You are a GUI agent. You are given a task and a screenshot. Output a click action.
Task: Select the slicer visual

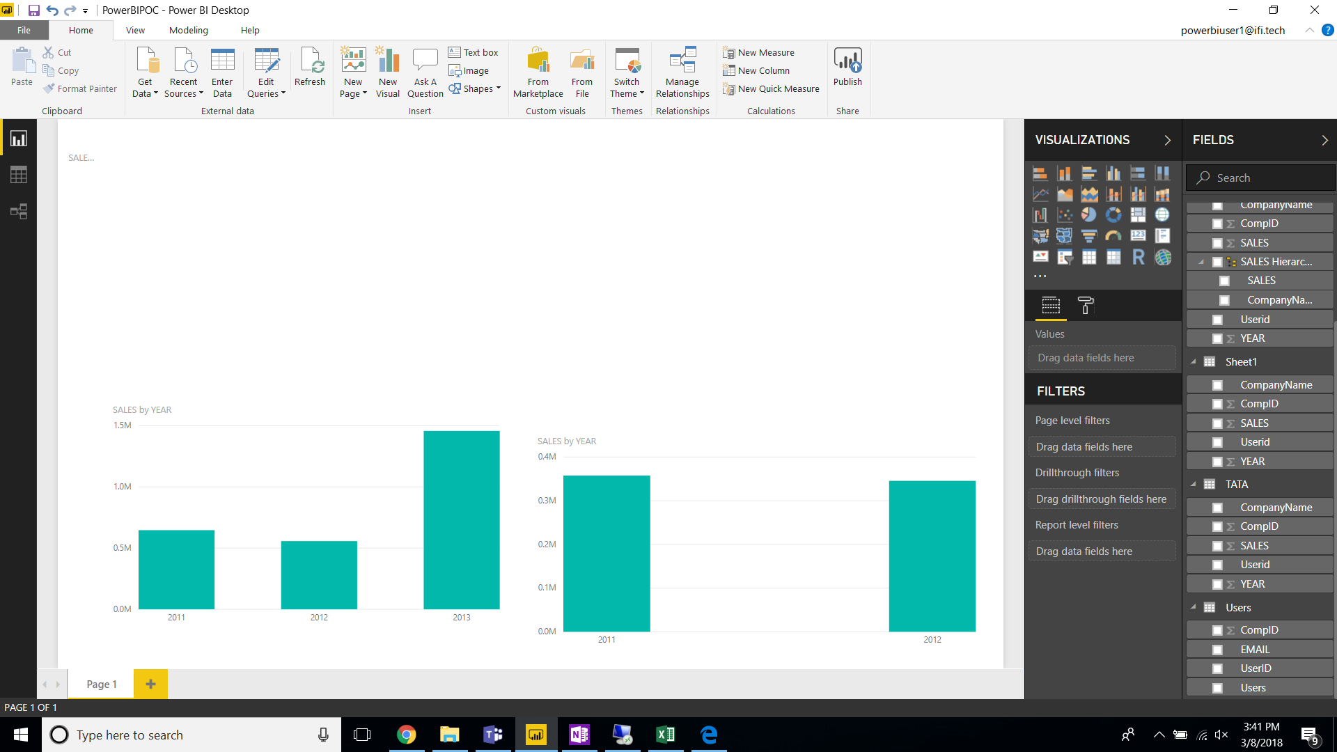click(1065, 257)
